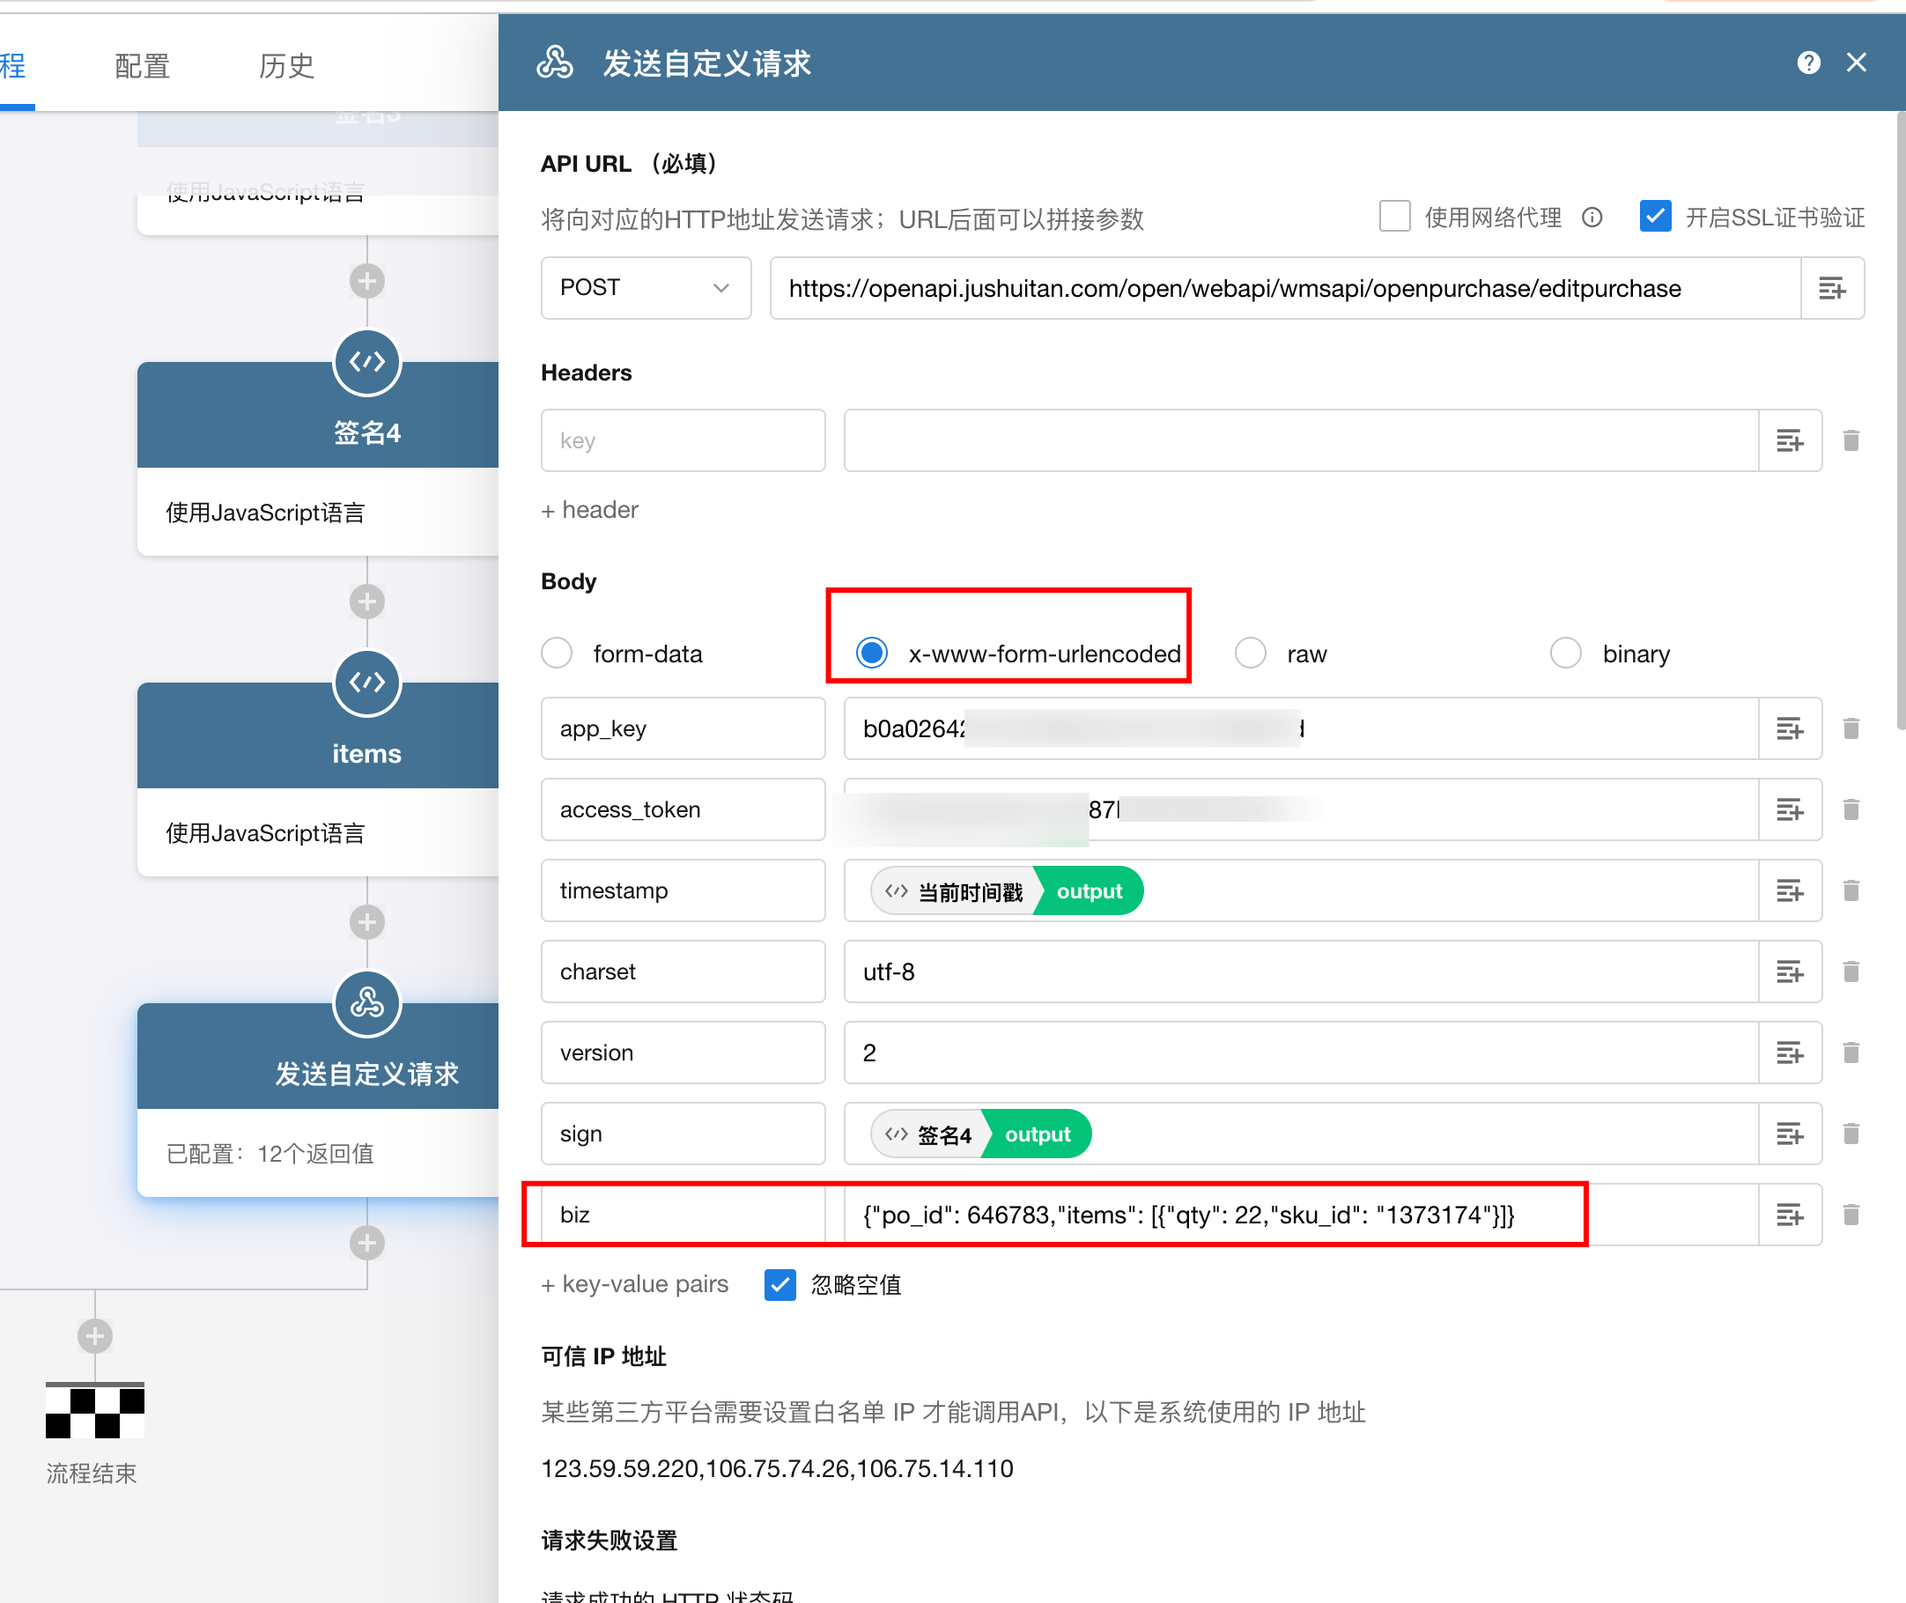This screenshot has width=1906, height=1603.
Task: Open the 历史 tab
Action: point(286,66)
